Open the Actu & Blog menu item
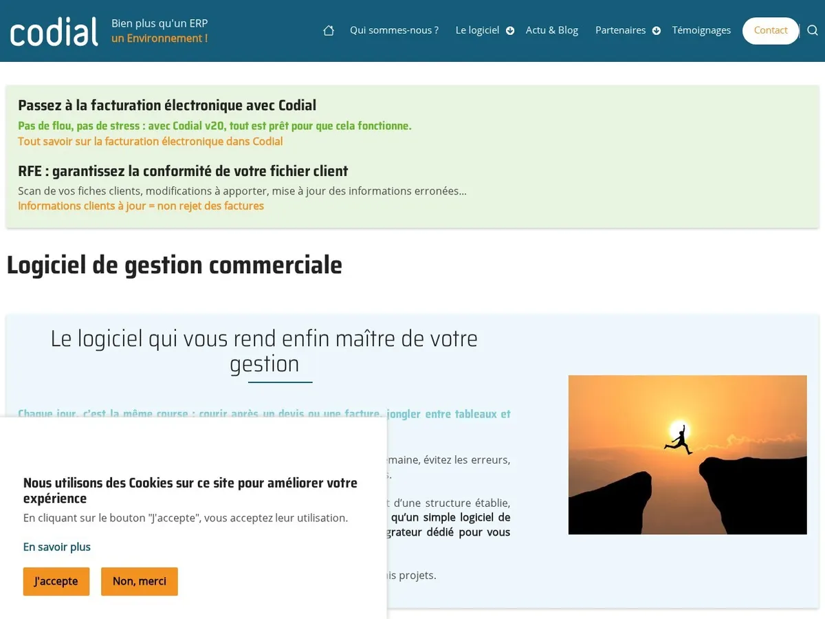This screenshot has width=825, height=619. tap(552, 30)
